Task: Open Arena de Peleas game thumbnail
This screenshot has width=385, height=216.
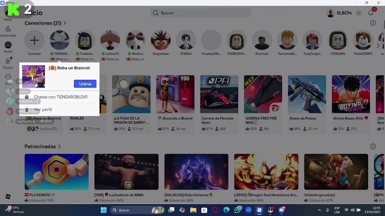Action: pyautogui.click(x=307, y=94)
